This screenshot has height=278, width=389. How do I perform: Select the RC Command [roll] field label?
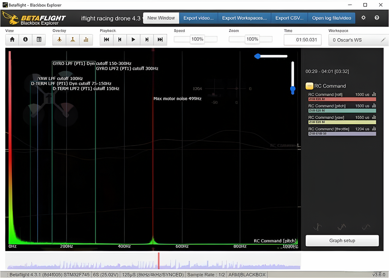(325, 94)
